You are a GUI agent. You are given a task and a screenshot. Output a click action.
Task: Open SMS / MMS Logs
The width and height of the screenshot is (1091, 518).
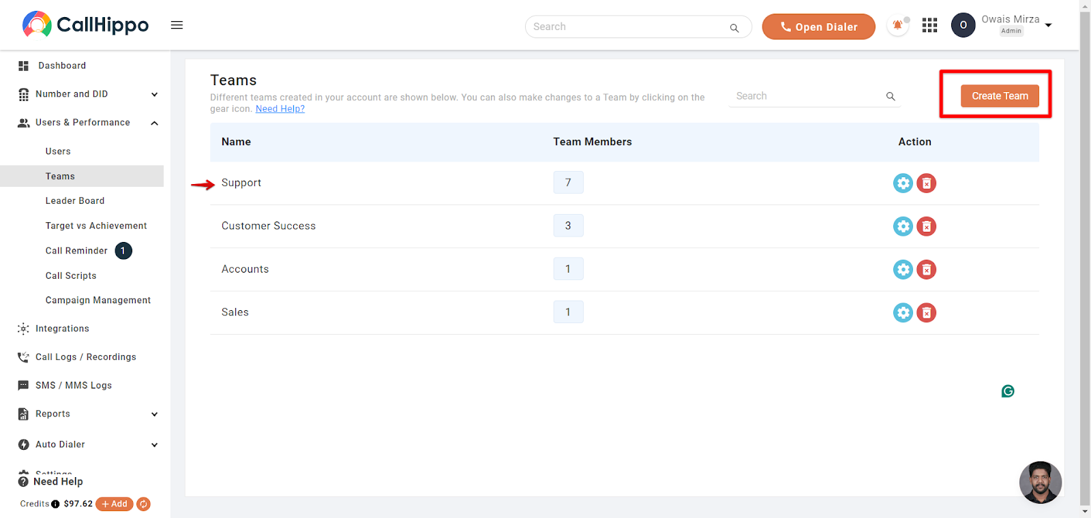coord(74,386)
